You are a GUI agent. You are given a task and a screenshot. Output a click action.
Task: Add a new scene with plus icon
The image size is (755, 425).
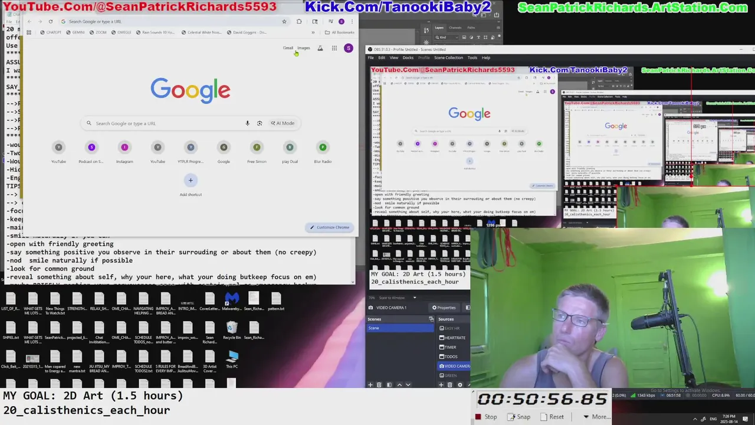click(x=370, y=385)
